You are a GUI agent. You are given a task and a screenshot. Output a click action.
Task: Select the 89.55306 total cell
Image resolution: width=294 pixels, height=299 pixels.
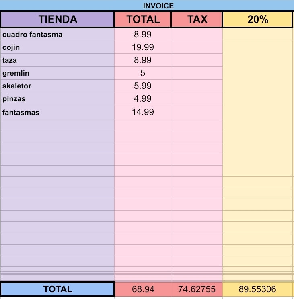tap(257, 289)
